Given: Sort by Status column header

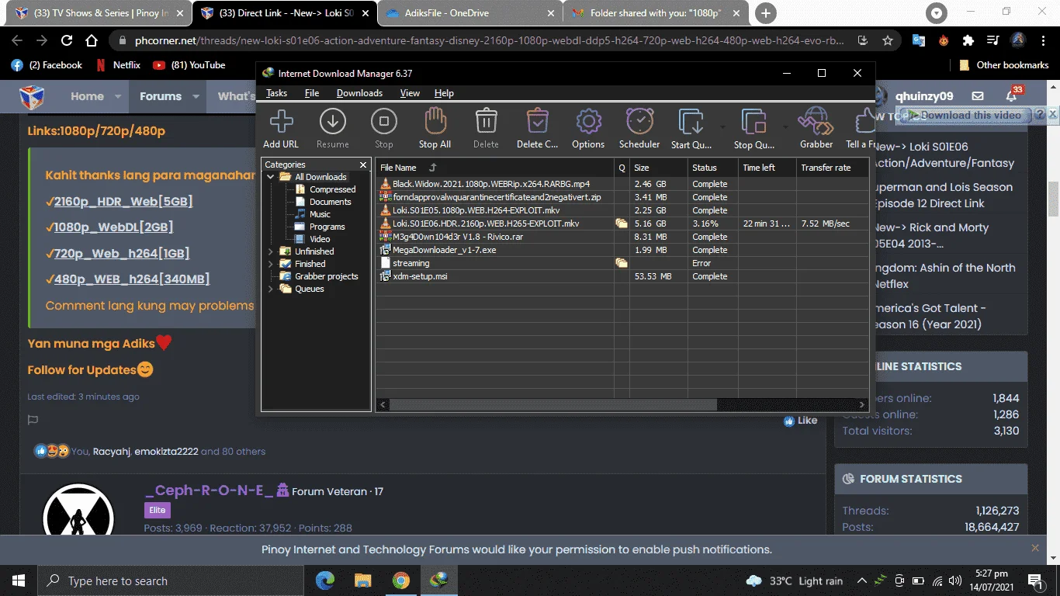Looking at the screenshot, I should coord(712,168).
